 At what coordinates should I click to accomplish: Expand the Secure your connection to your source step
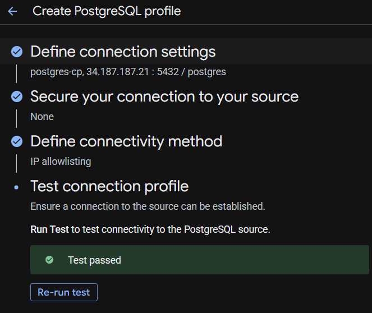(164, 96)
